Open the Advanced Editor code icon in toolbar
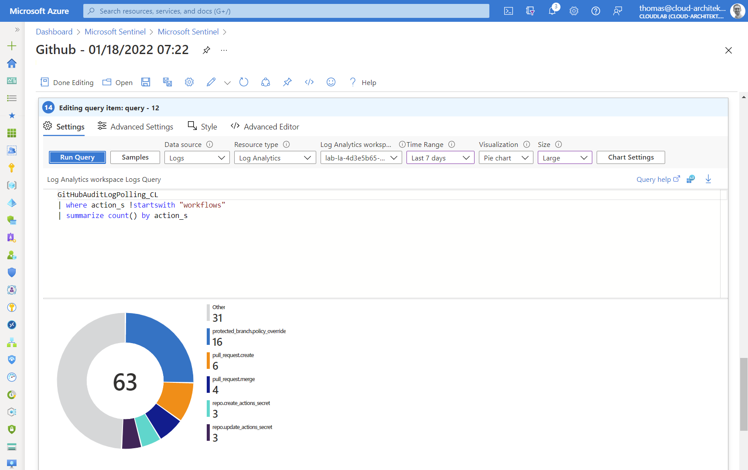The image size is (748, 470). point(309,82)
